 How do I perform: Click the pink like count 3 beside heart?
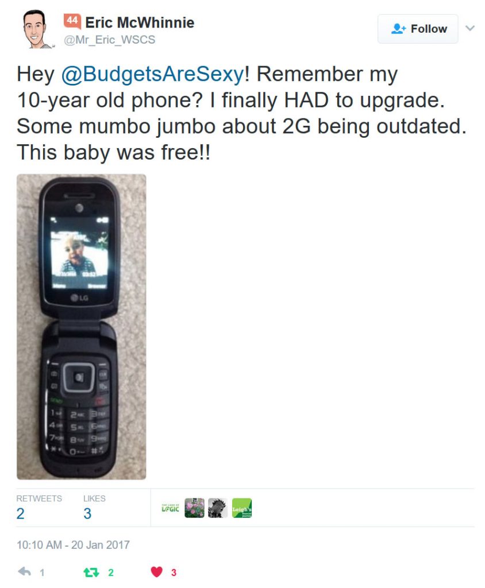tap(174, 572)
